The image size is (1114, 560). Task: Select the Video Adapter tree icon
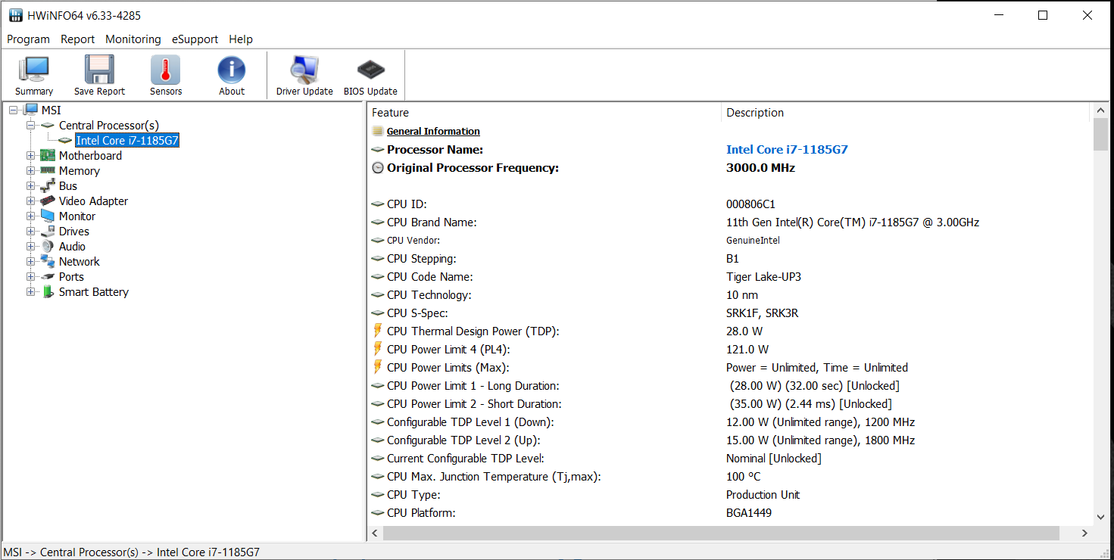(48, 201)
